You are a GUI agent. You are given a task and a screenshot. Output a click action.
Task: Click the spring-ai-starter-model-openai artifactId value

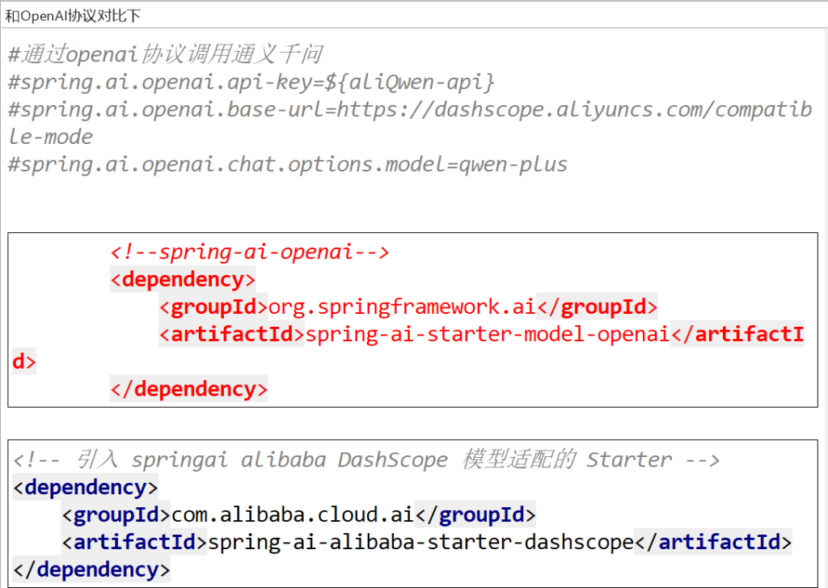487,335
